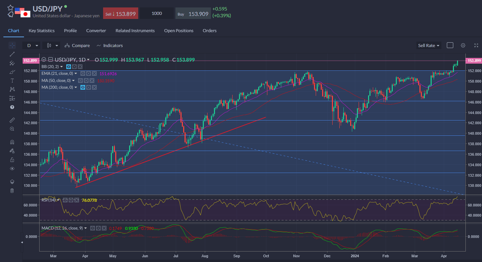482x262 pixels.
Task: Toggle visibility of MA (50, close, 0)
Action: [80, 81]
